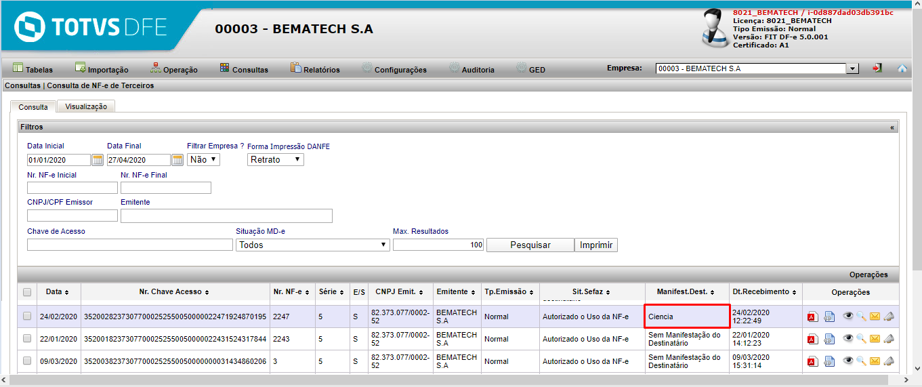Click megaphone manifest icon for NF-e number 3
Screen dimensions: 922x387
coord(889,361)
